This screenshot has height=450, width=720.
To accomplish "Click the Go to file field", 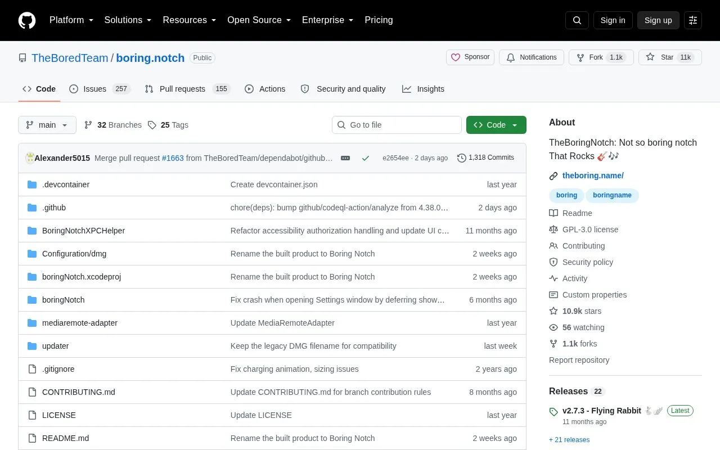I will click(x=397, y=125).
